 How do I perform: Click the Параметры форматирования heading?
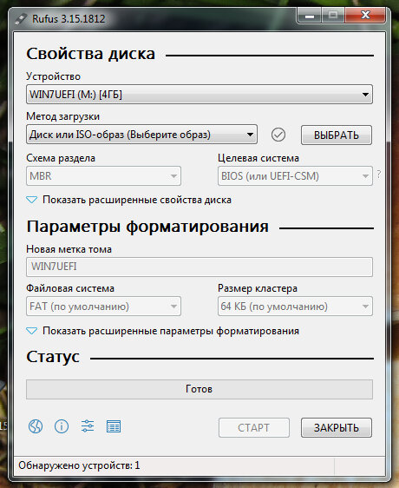pyautogui.click(x=147, y=227)
